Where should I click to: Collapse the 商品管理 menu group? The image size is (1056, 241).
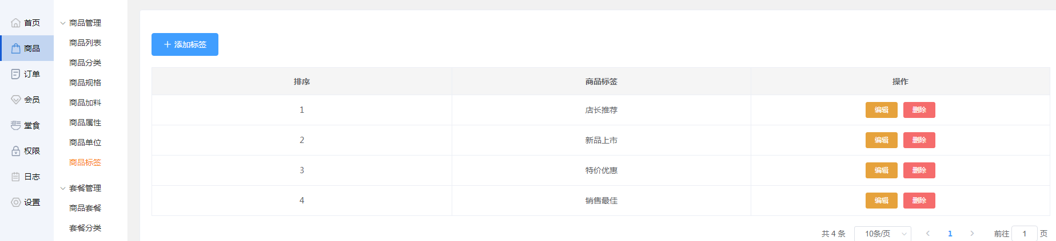[63, 23]
